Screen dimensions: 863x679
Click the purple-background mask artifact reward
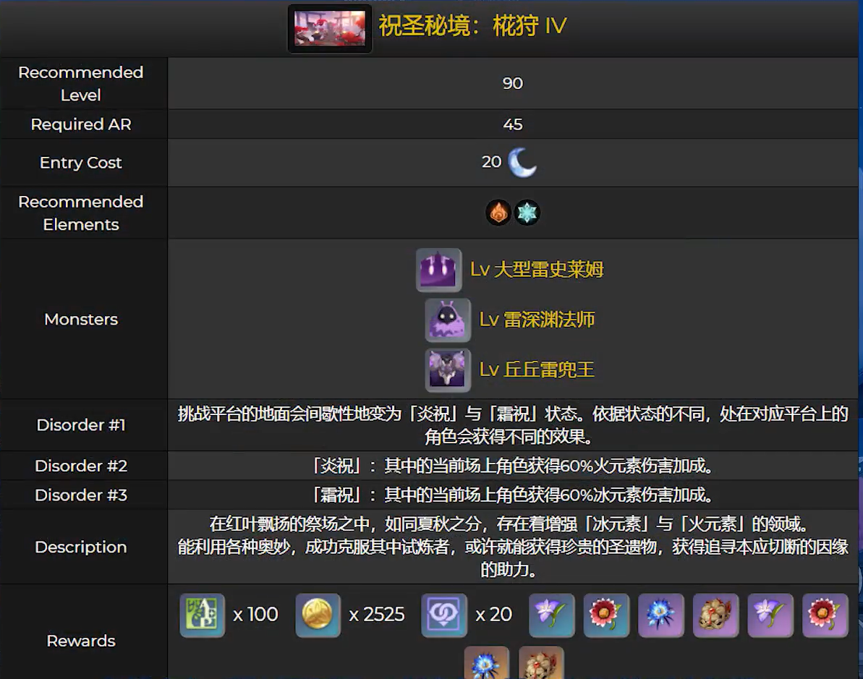(715, 615)
